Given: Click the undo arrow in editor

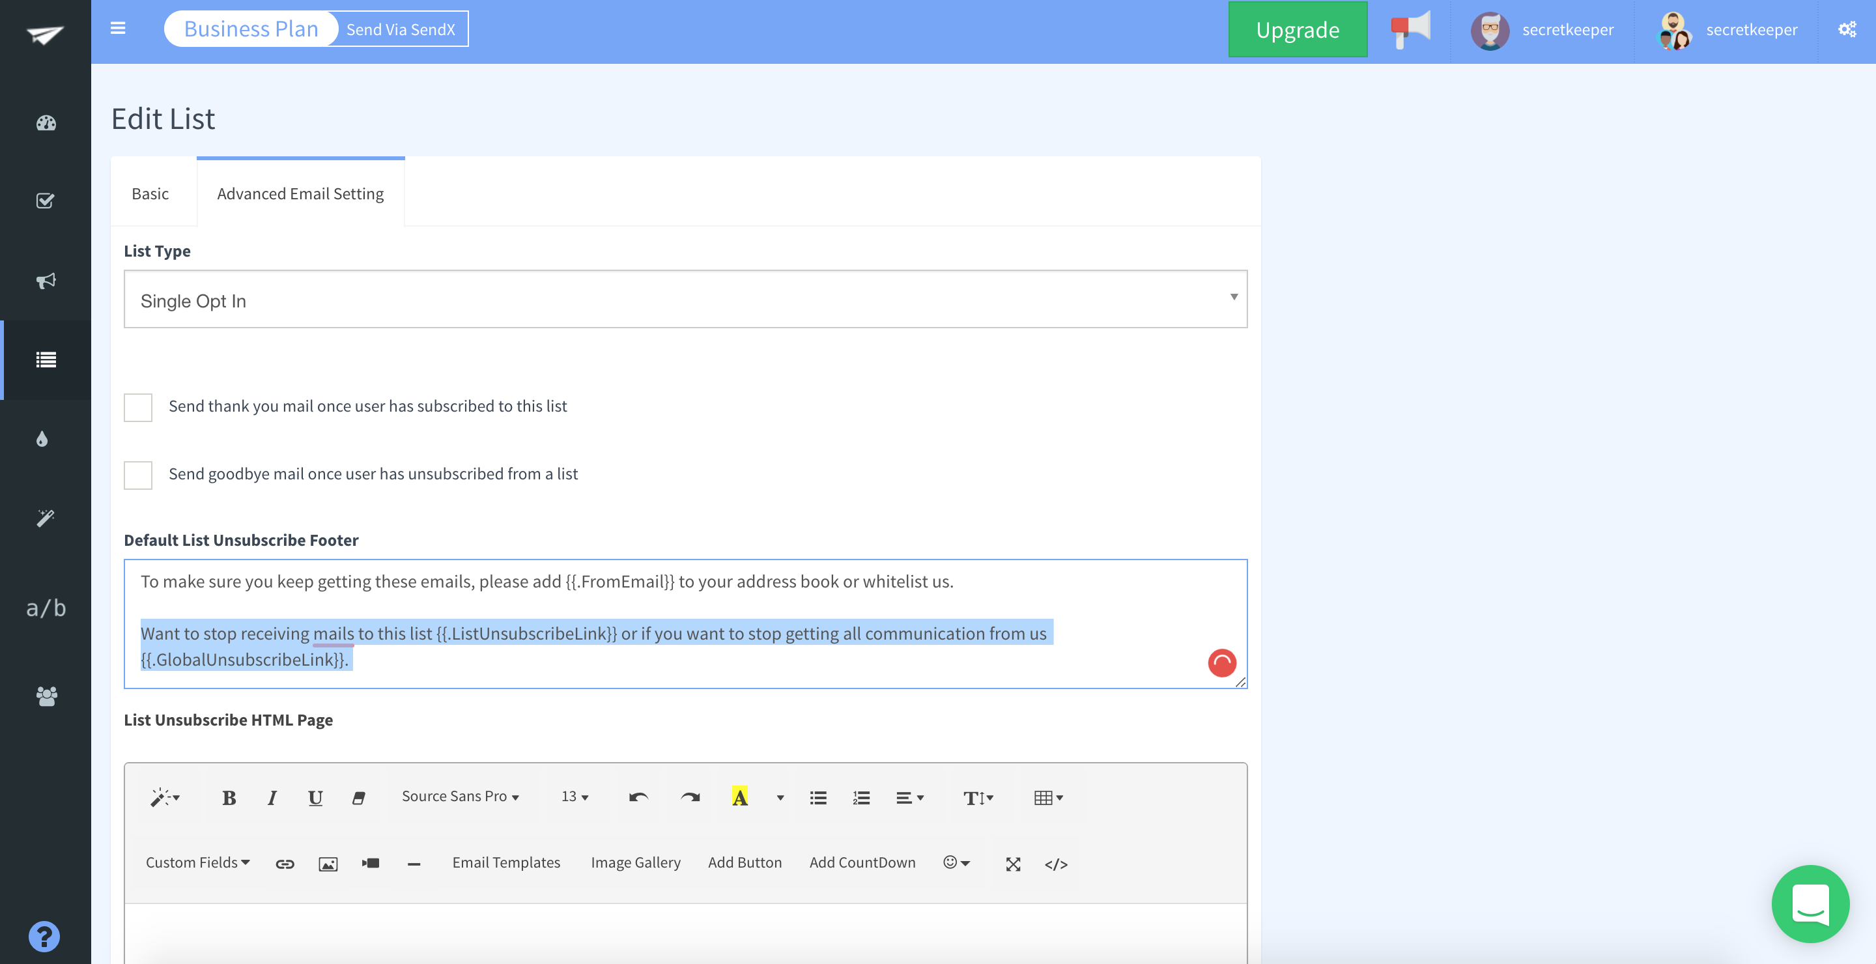Looking at the screenshot, I should pyautogui.click(x=638, y=798).
